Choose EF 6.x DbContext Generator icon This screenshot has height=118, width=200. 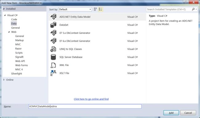pyautogui.click(x=53, y=41)
